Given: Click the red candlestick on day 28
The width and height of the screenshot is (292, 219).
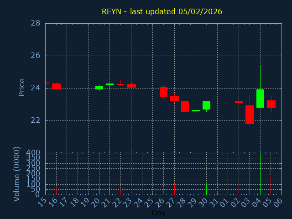Looking at the screenshot, I should 185,106.
